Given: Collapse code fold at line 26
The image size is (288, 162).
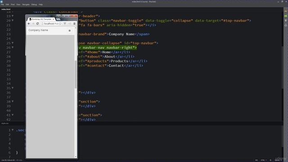Looking at the screenshot, I should [13, 47].
